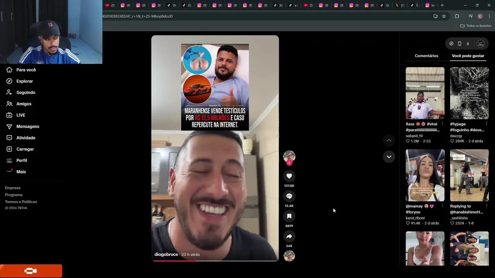Open the Chrome three-dot menu
This screenshot has width=495, height=278.
489,16
